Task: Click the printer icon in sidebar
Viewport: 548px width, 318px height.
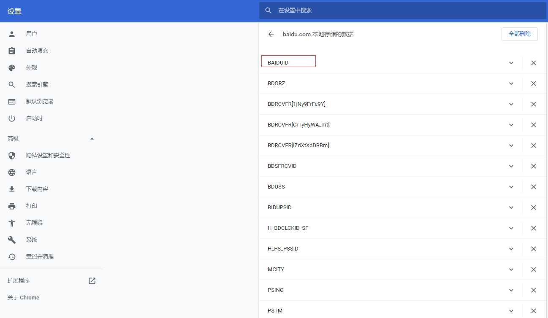Action: [x=12, y=206]
